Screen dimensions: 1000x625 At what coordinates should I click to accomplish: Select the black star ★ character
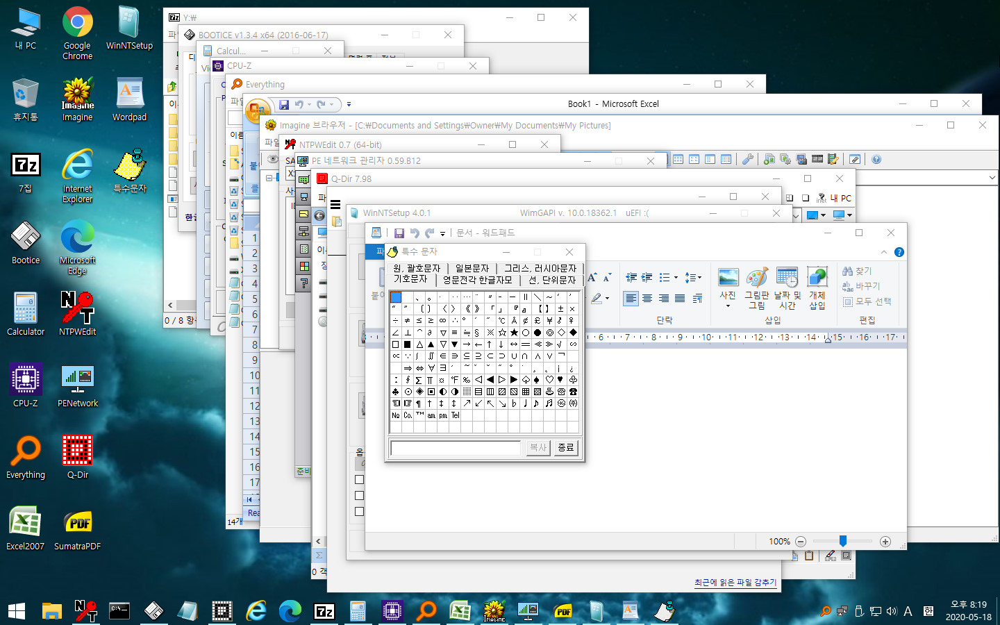(514, 333)
